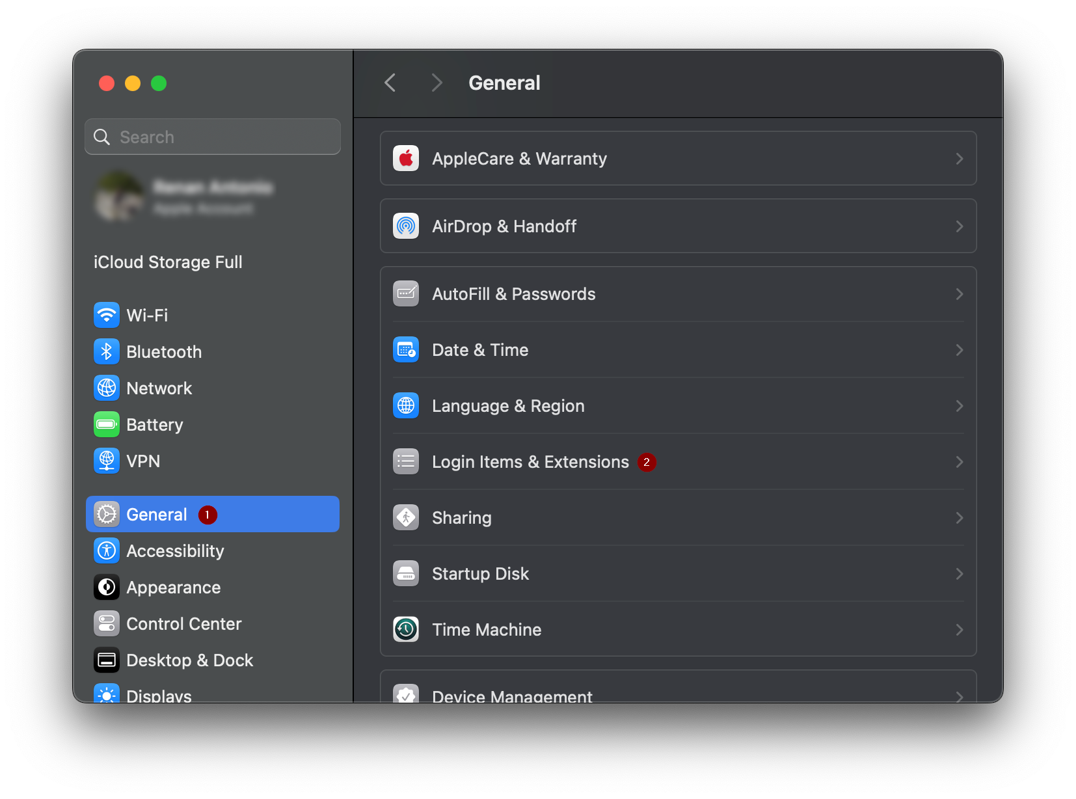Click the General gear icon in sidebar
The width and height of the screenshot is (1076, 799).
point(107,515)
